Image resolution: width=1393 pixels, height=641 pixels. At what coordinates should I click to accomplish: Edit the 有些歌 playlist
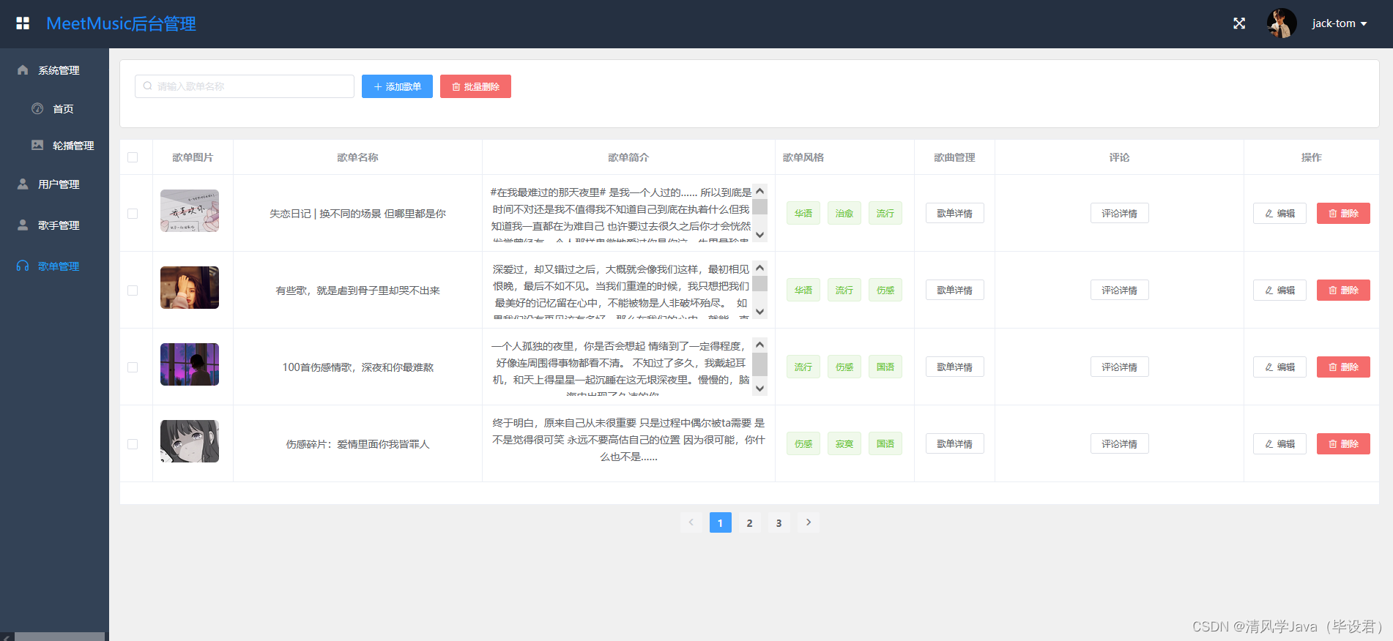pos(1279,290)
